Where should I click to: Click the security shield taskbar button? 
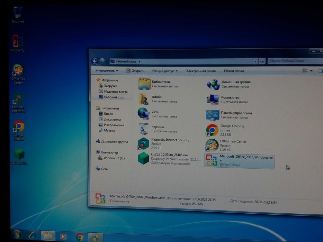point(96,238)
